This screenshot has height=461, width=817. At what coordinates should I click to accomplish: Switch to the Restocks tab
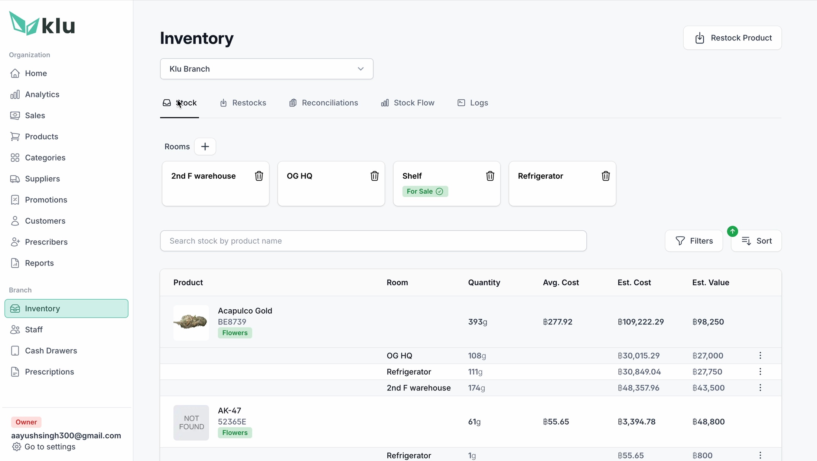click(243, 103)
